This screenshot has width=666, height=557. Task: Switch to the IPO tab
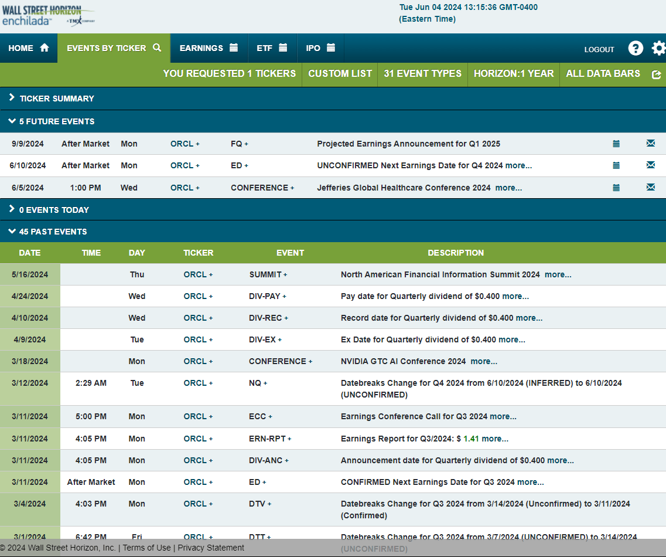(x=320, y=48)
